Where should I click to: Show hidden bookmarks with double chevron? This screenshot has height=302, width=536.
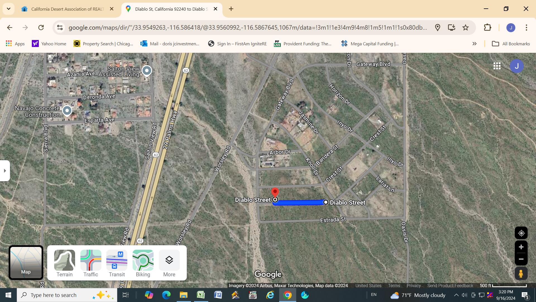474,44
